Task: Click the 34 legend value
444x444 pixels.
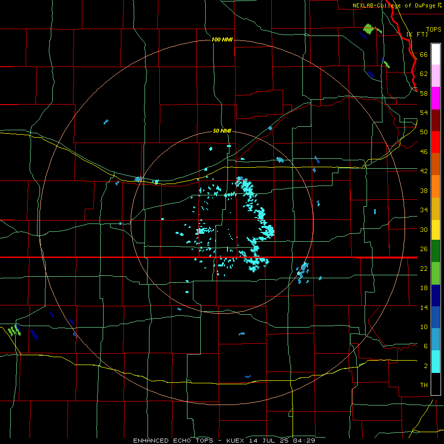Action: [424, 210]
